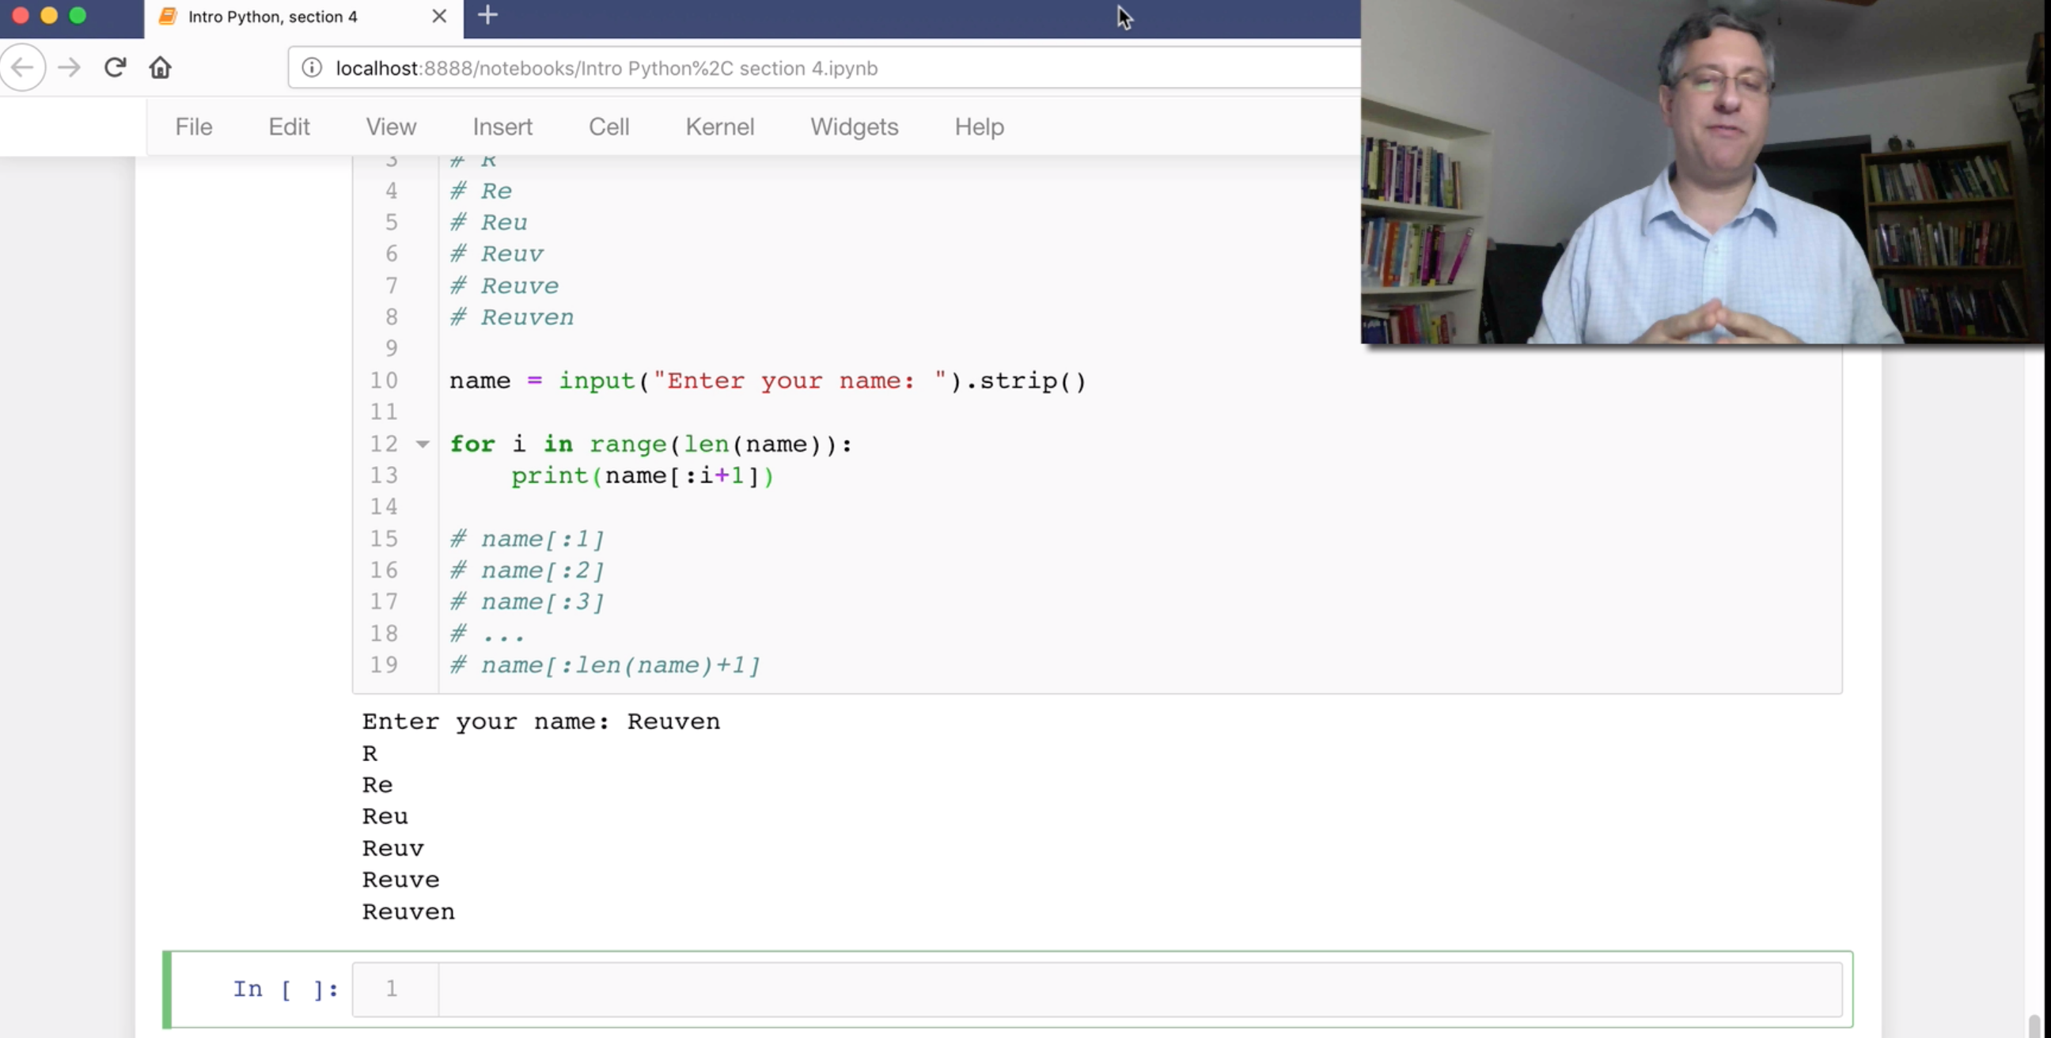Open the Widgets menu
2051x1038 pixels.
coord(855,127)
